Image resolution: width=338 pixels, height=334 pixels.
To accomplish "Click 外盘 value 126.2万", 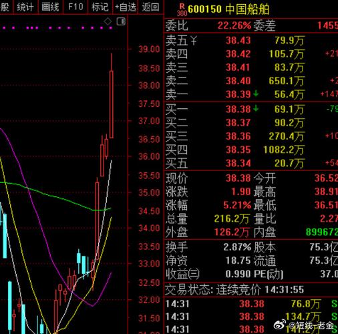I will coord(232,232).
